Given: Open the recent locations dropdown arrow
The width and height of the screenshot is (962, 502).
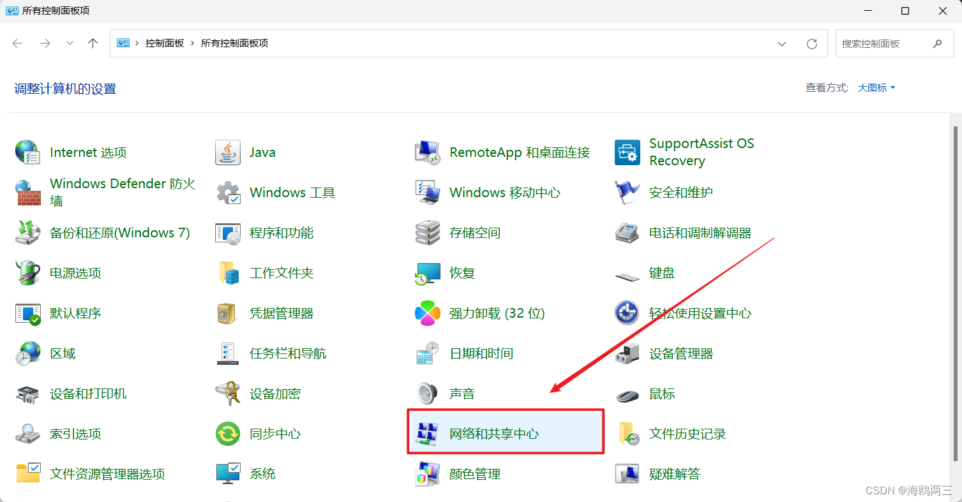Looking at the screenshot, I should point(70,43).
